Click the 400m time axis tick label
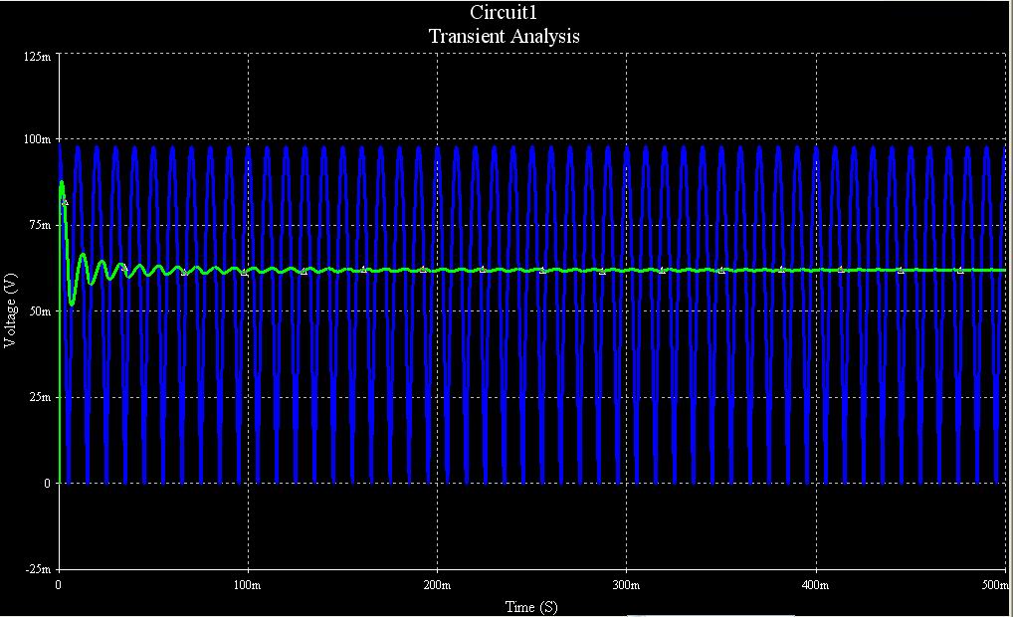This screenshot has height=617, width=1013. [x=815, y=584]
